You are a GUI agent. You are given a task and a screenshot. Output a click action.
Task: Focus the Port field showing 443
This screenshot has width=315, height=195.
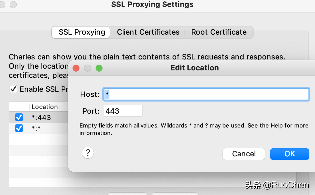[123, 111]
